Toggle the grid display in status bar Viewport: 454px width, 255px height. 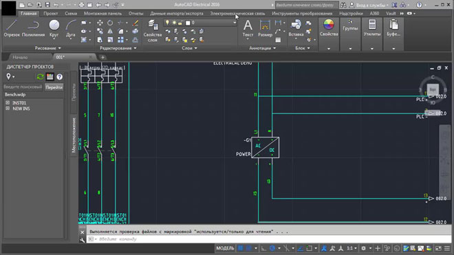(240, 248)
